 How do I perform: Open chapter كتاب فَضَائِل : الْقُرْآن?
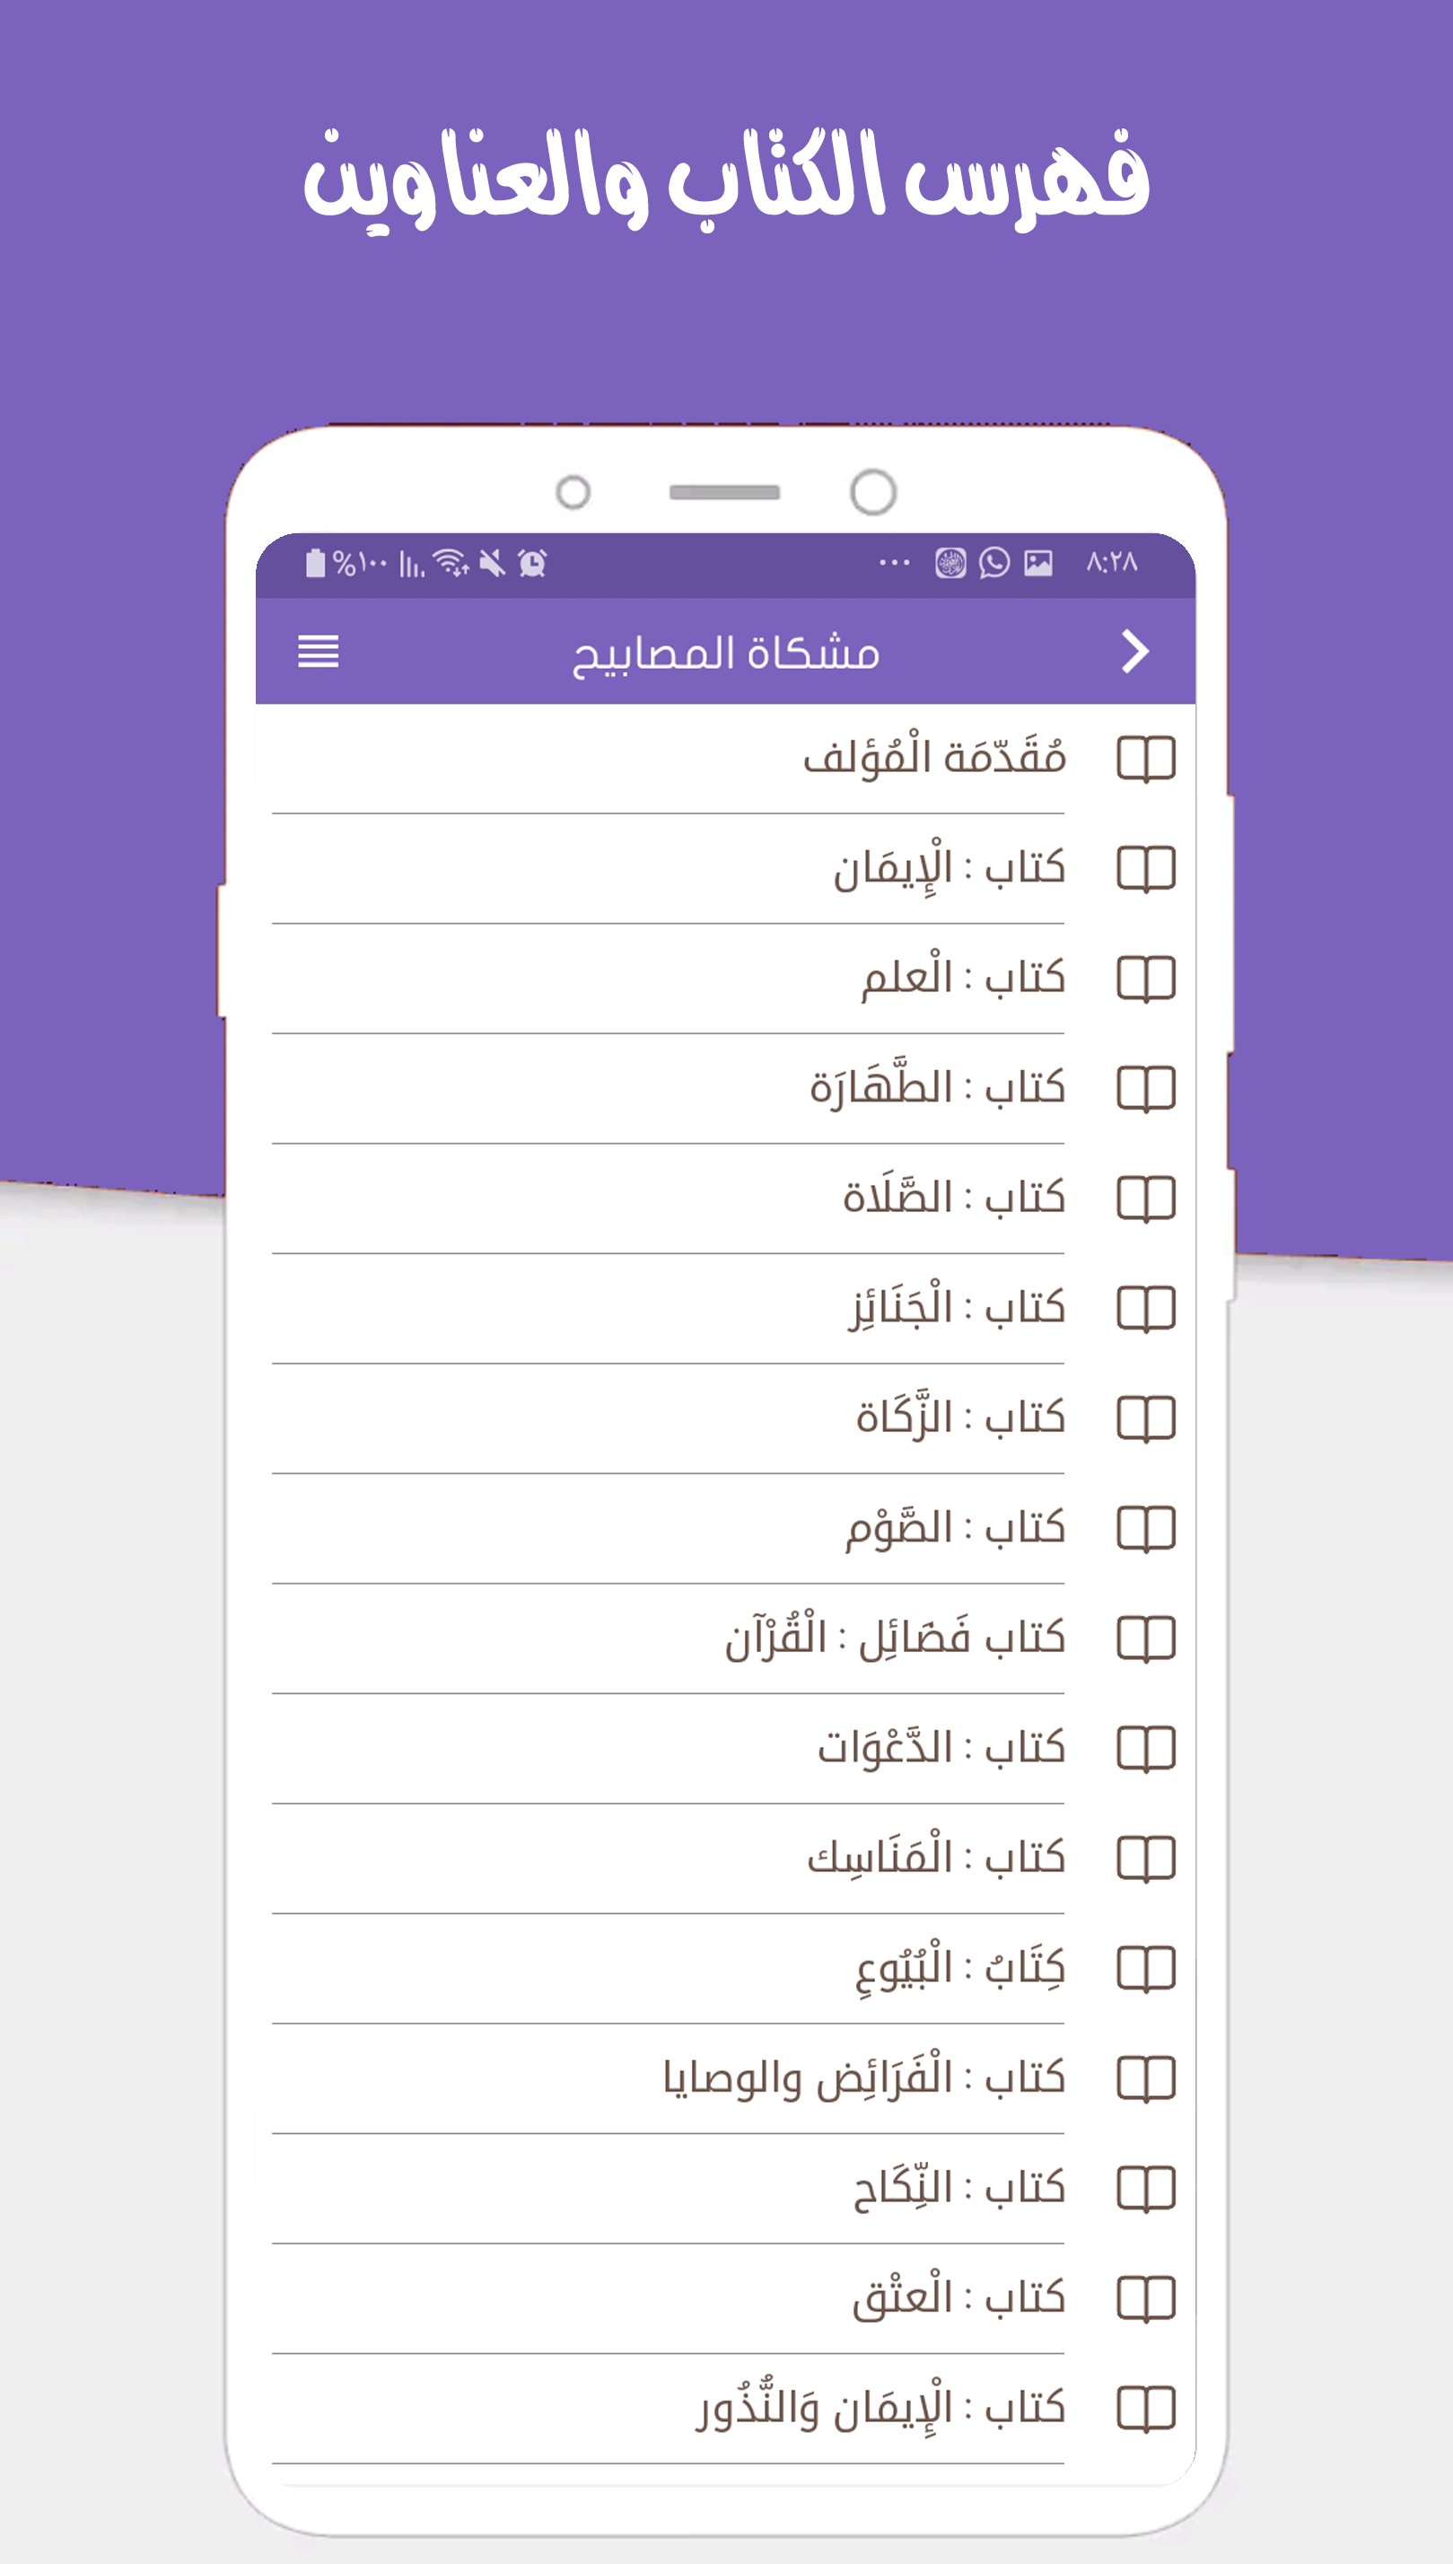(x=894, y=1638)
